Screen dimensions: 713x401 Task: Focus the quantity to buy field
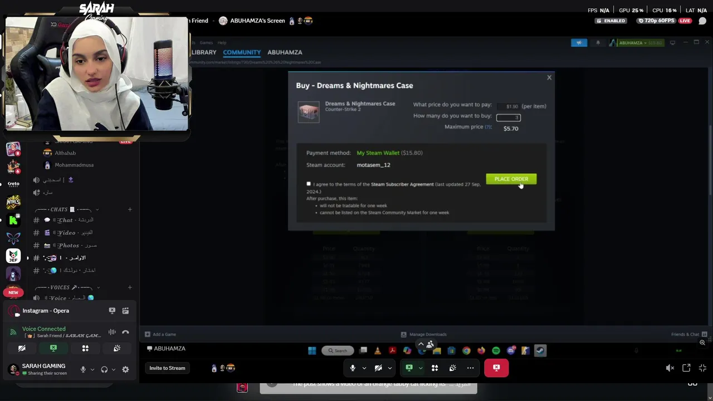click(x=508, y=117)
